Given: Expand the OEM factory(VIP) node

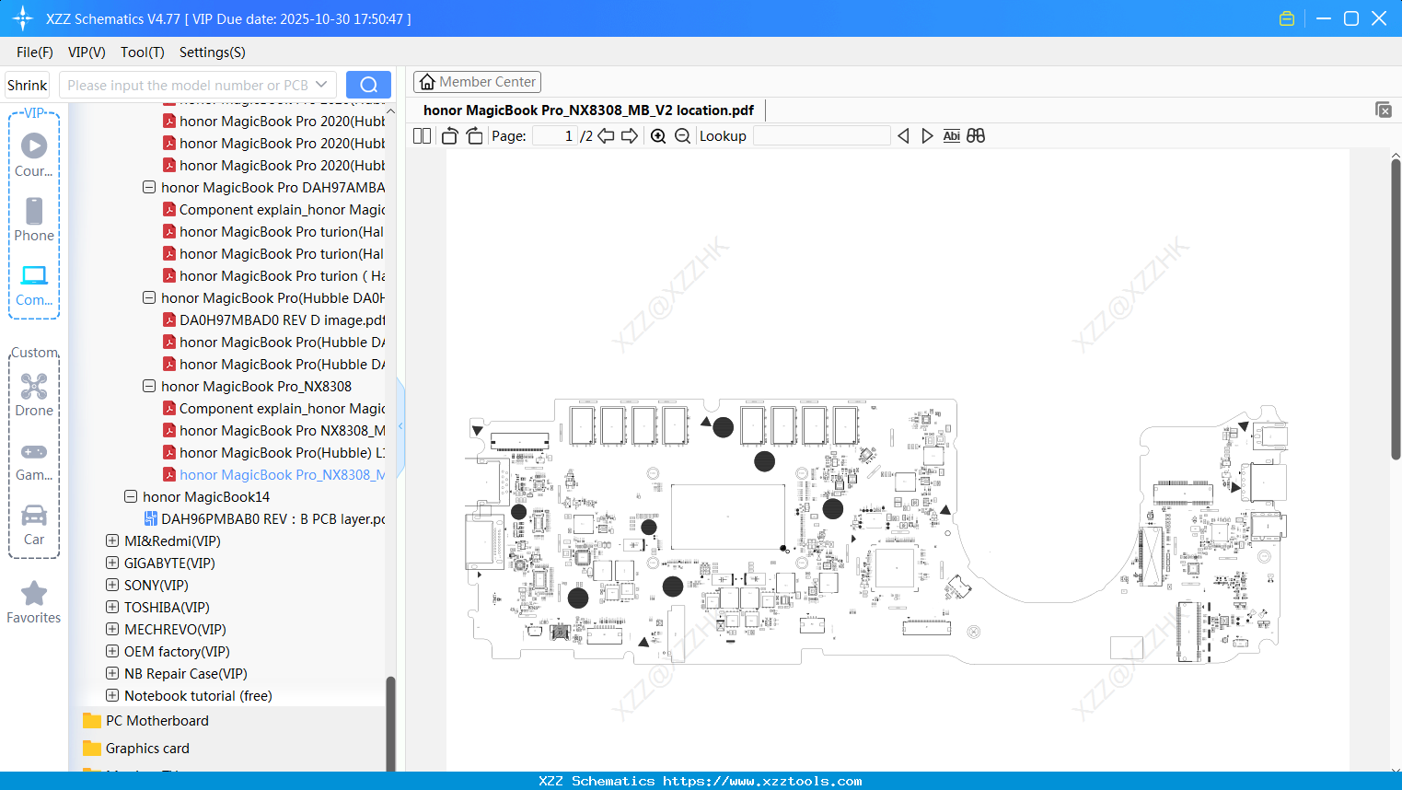Looking at the screenshot, I should (112, 651).
